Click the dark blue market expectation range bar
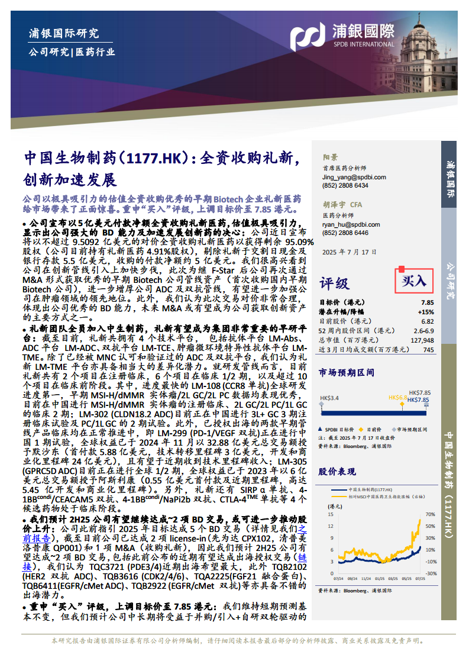Viewport: 469px width, 664px height. tap(374, 413)
